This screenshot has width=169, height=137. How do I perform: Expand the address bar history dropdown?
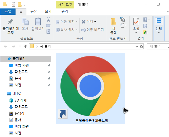click(x=137, y=47)
